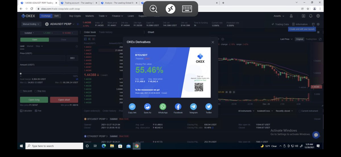Image resolution: width=341 pixels, height=157 pixels.
Task: Open the Manual trading dropdown
Action: 31,24
